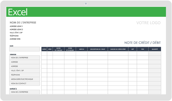The image size is (172, 101).
Task: Click the QTÉ column header
Action: tap(133, 49)
